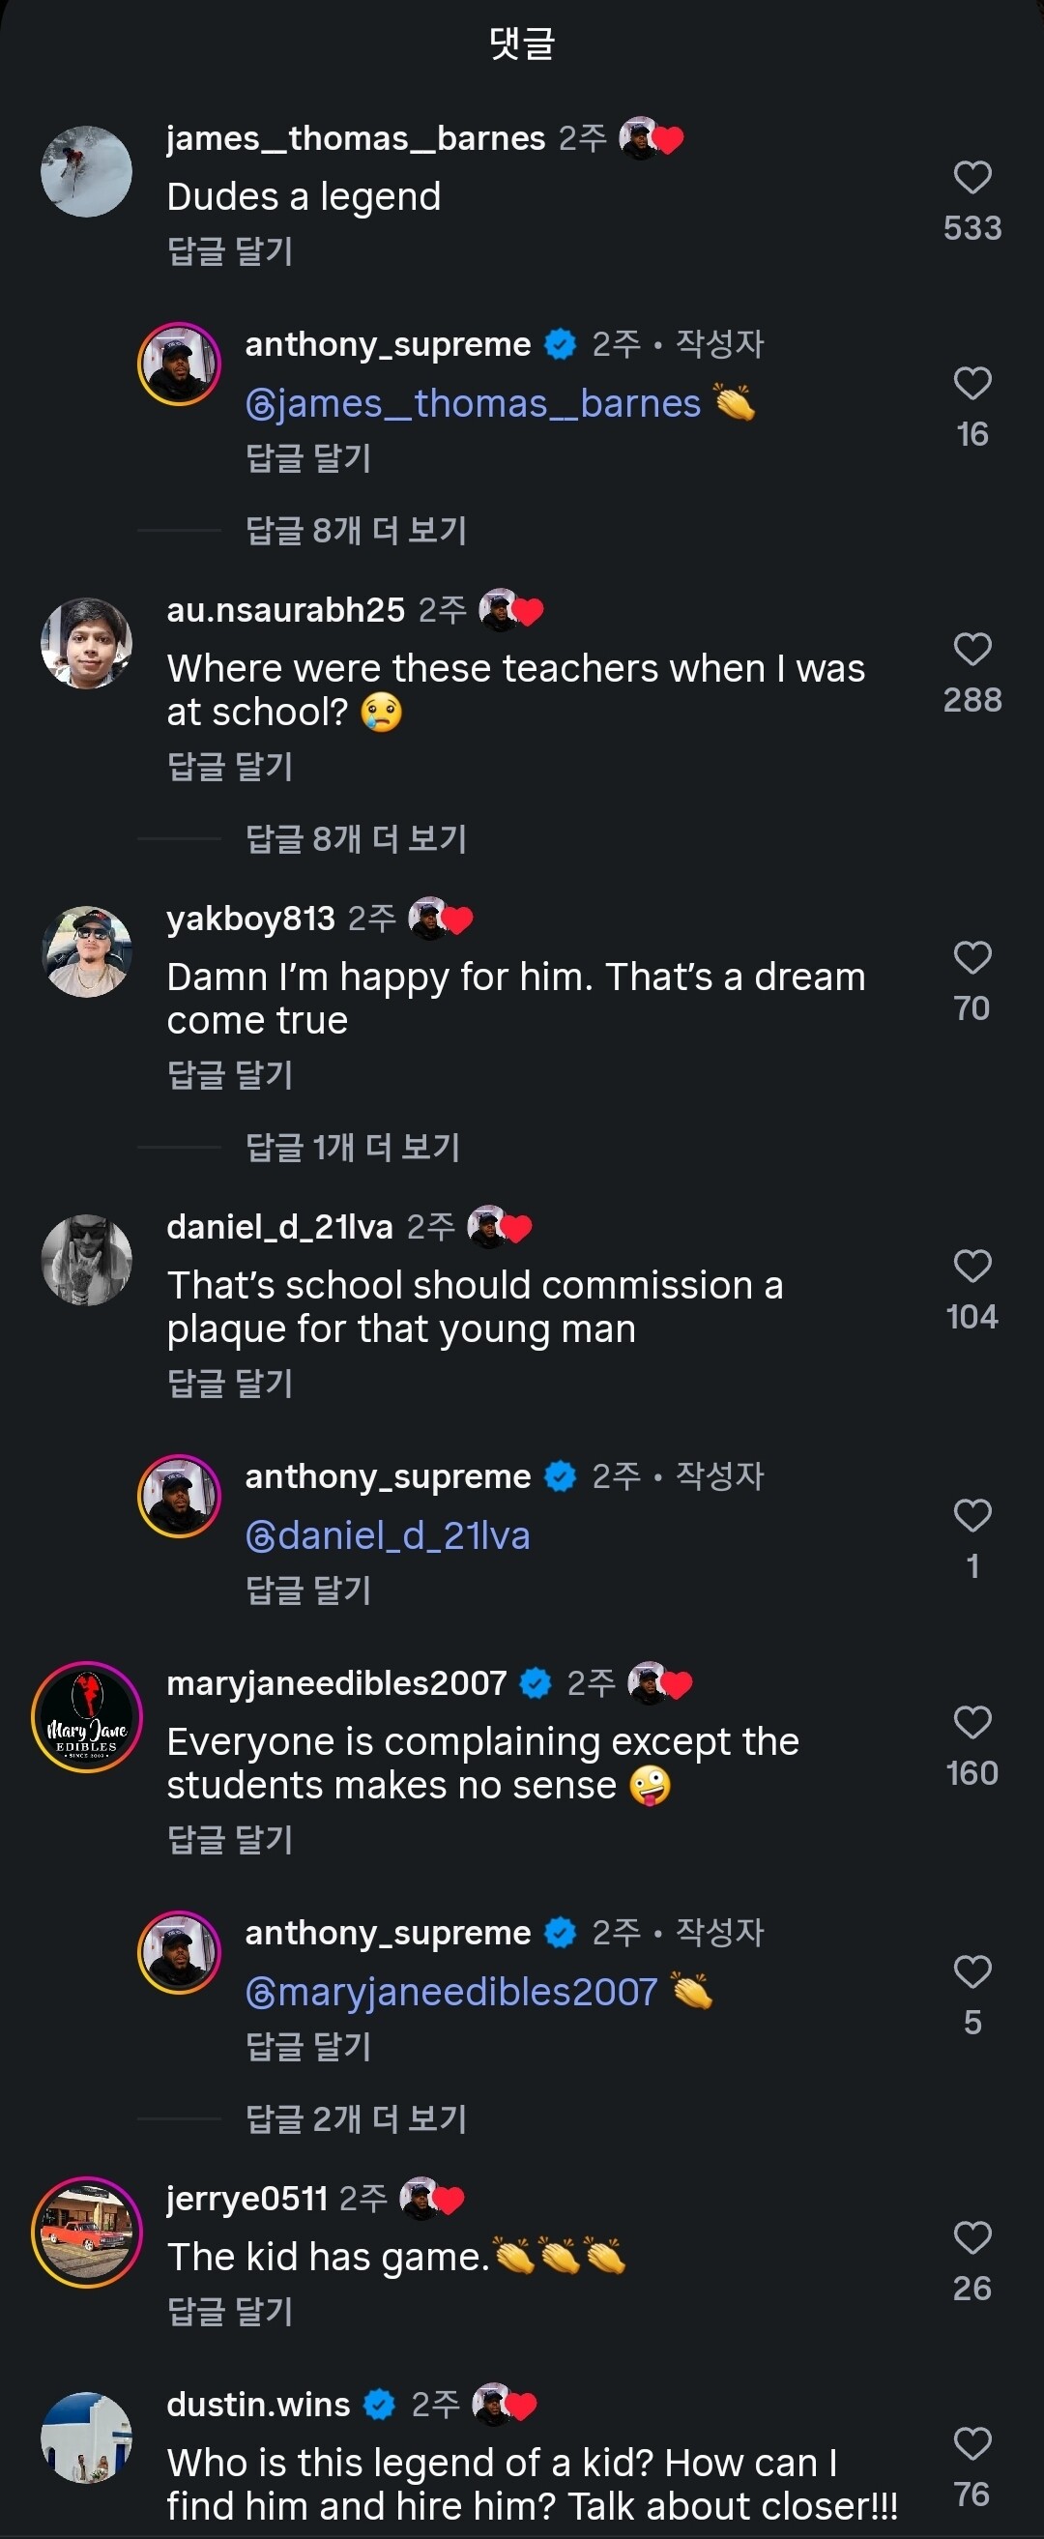Open the Mary Jane Edibles profile avatar
The image size is (1044, 2539).
tap(87, 1717)
